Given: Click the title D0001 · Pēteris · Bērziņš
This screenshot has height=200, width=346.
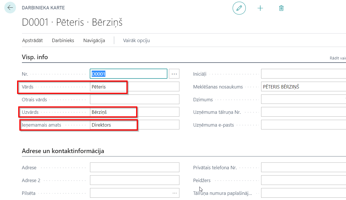Looking at the screenshot, I should pos(72,22).
